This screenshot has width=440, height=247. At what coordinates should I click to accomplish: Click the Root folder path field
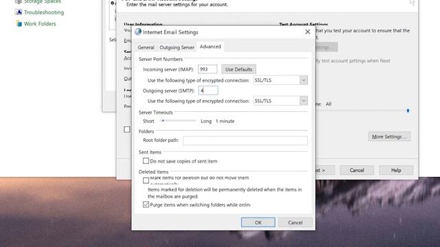(x=245, y=140)
